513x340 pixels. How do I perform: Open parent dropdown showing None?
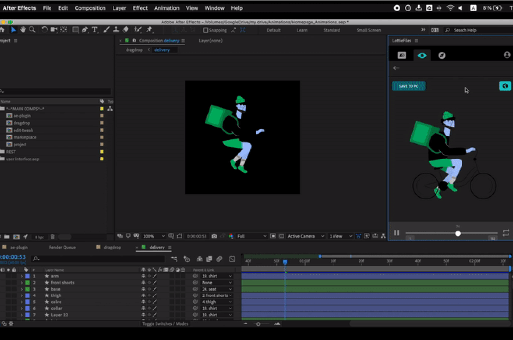coord(217,283)
